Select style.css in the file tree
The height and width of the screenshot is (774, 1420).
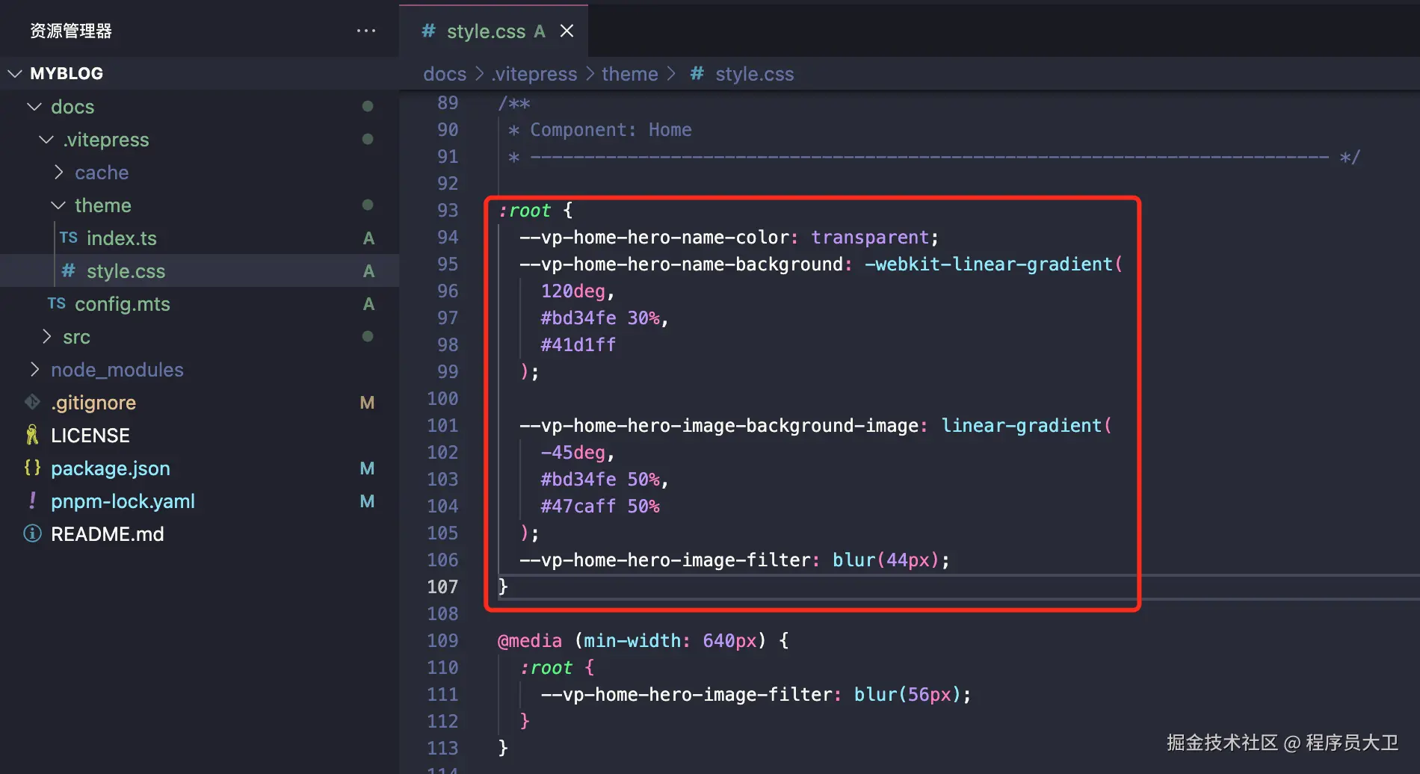tap(126, 270)
